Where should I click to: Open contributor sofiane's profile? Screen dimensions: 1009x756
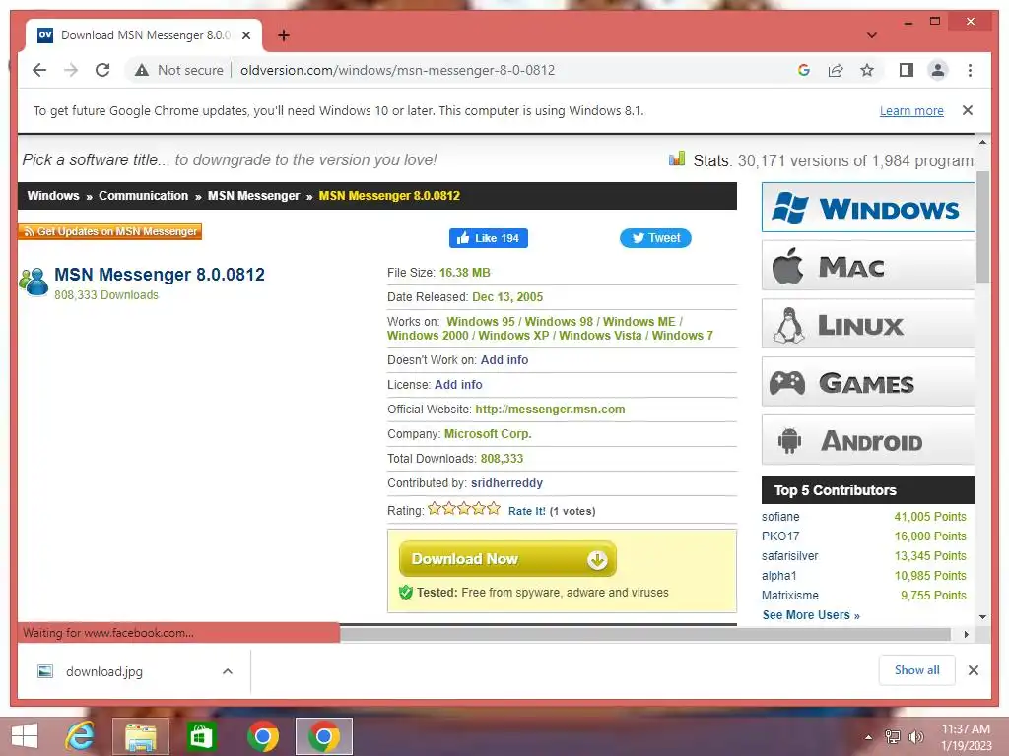[x=780, y=517]
